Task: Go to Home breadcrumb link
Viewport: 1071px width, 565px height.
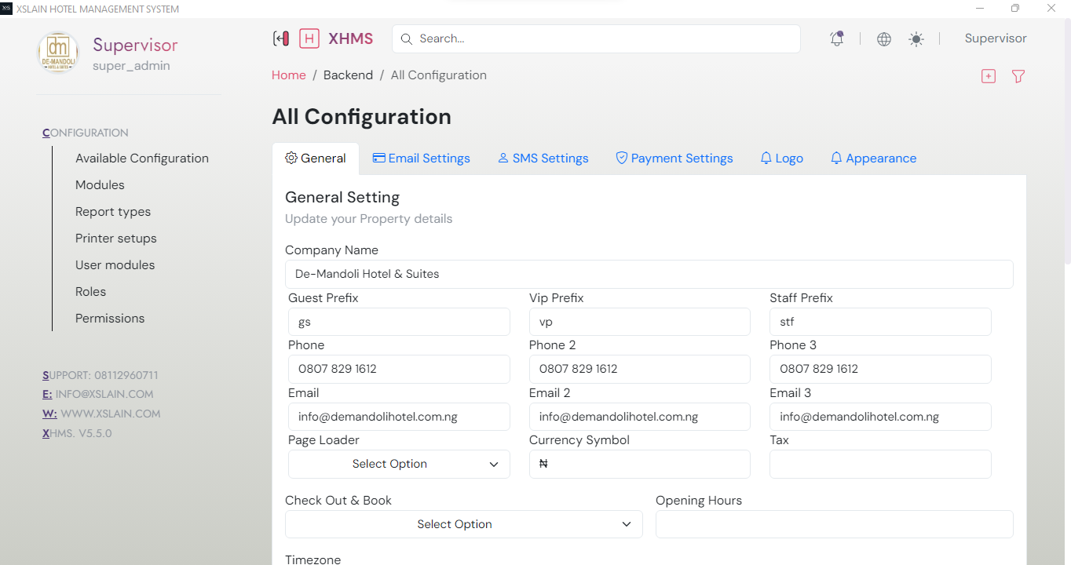Action: (x=289, y=75)
